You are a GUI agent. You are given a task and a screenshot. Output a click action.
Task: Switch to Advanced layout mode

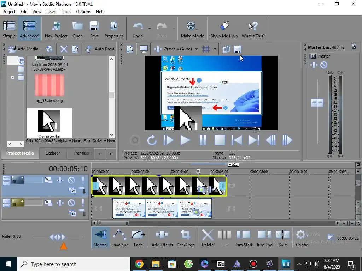[29, 29]
